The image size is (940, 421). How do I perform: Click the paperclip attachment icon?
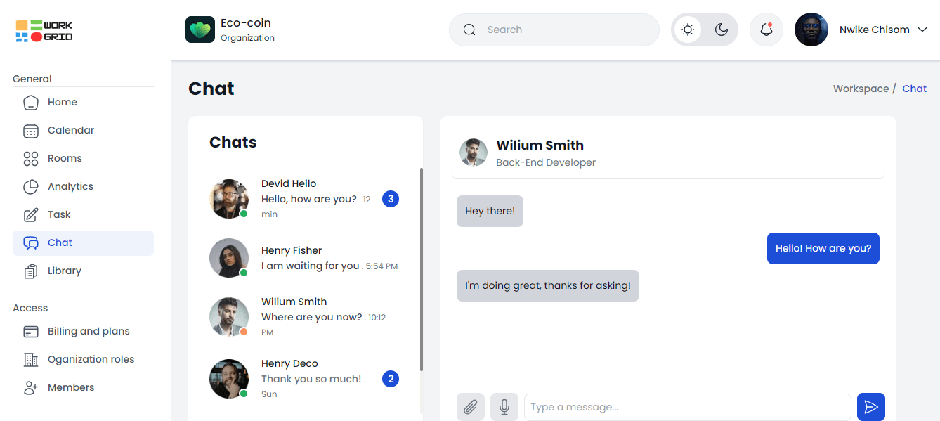click(x=471, y=407)
